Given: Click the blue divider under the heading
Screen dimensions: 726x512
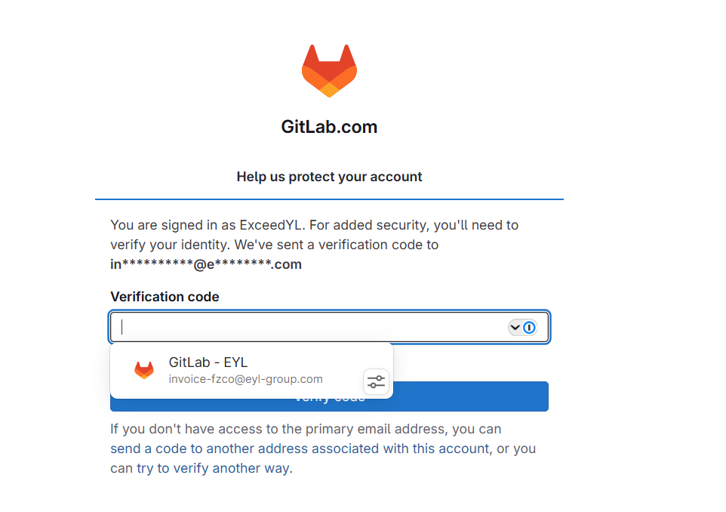Looking at the screenshot, I should coord(329,199).
